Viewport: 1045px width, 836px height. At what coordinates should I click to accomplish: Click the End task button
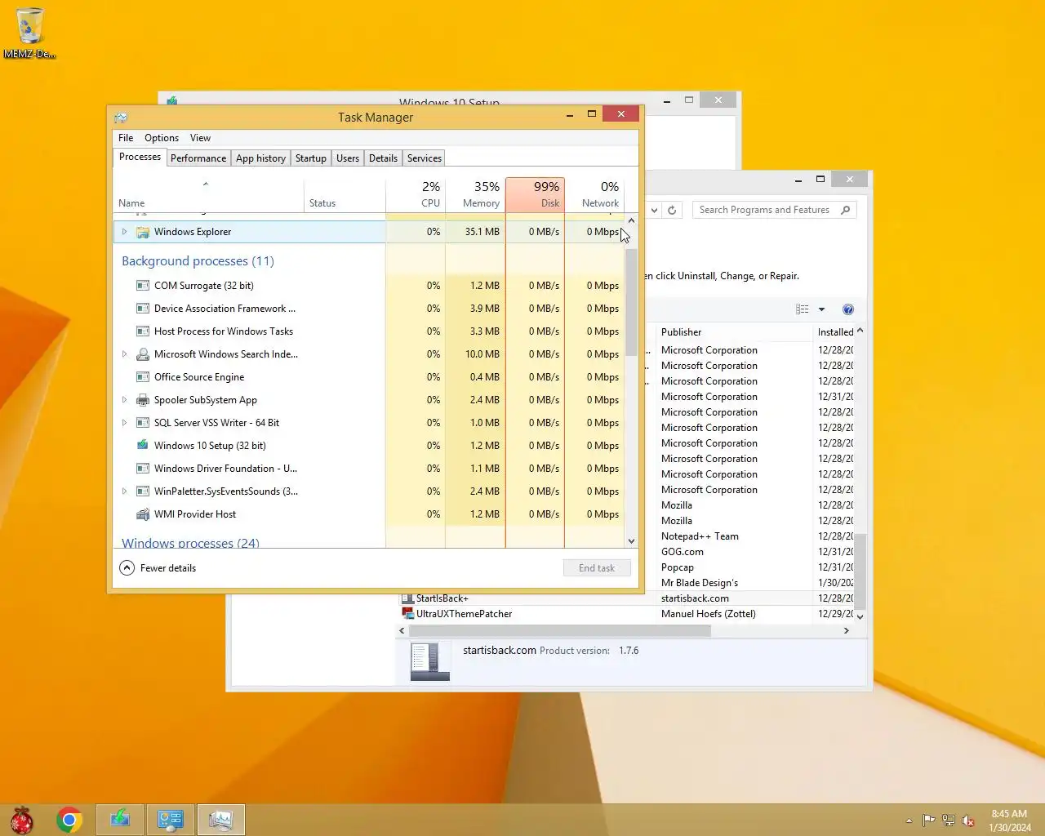click(597, 568)
